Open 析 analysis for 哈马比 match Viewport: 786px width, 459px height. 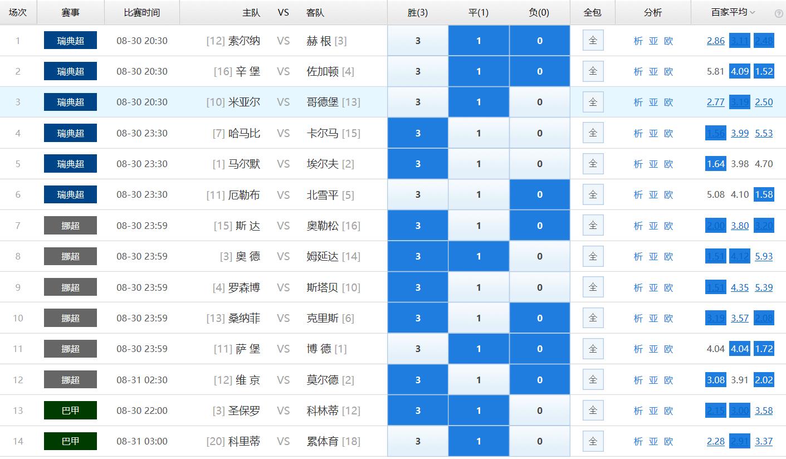coord(638,133)
